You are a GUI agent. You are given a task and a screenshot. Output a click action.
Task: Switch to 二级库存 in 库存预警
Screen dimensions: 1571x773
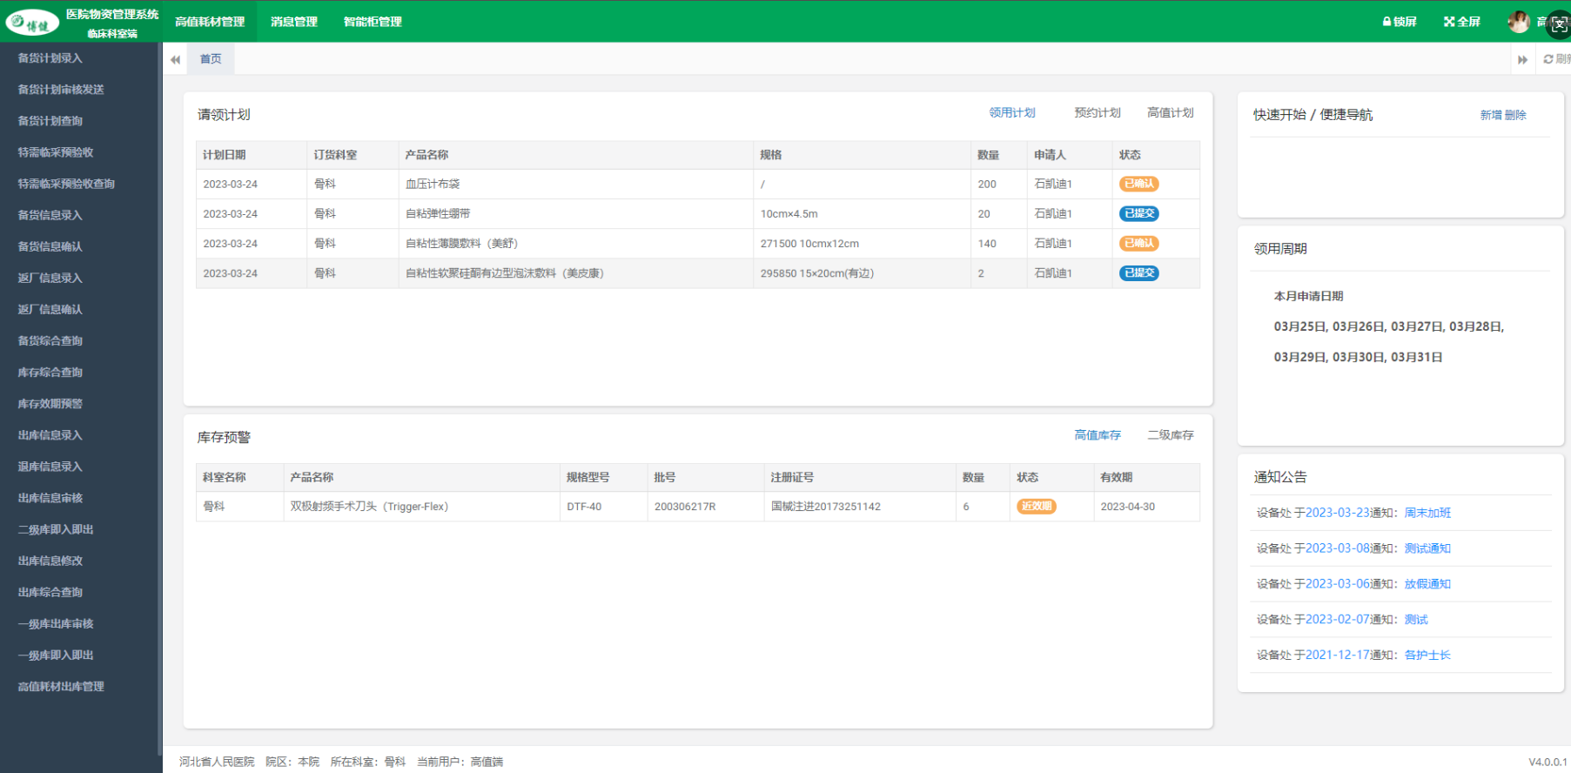(x=1171, y=435)
